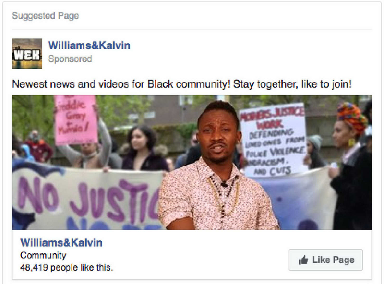The width and height of the screenshot is (384, 284).
Task: Click the Sponsored label
Action: click(x=70, y=59)
